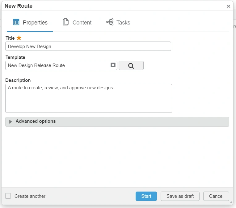Open the Tasks tab
This screenshot has width=236, height=208.
click(x=123, y=23)
